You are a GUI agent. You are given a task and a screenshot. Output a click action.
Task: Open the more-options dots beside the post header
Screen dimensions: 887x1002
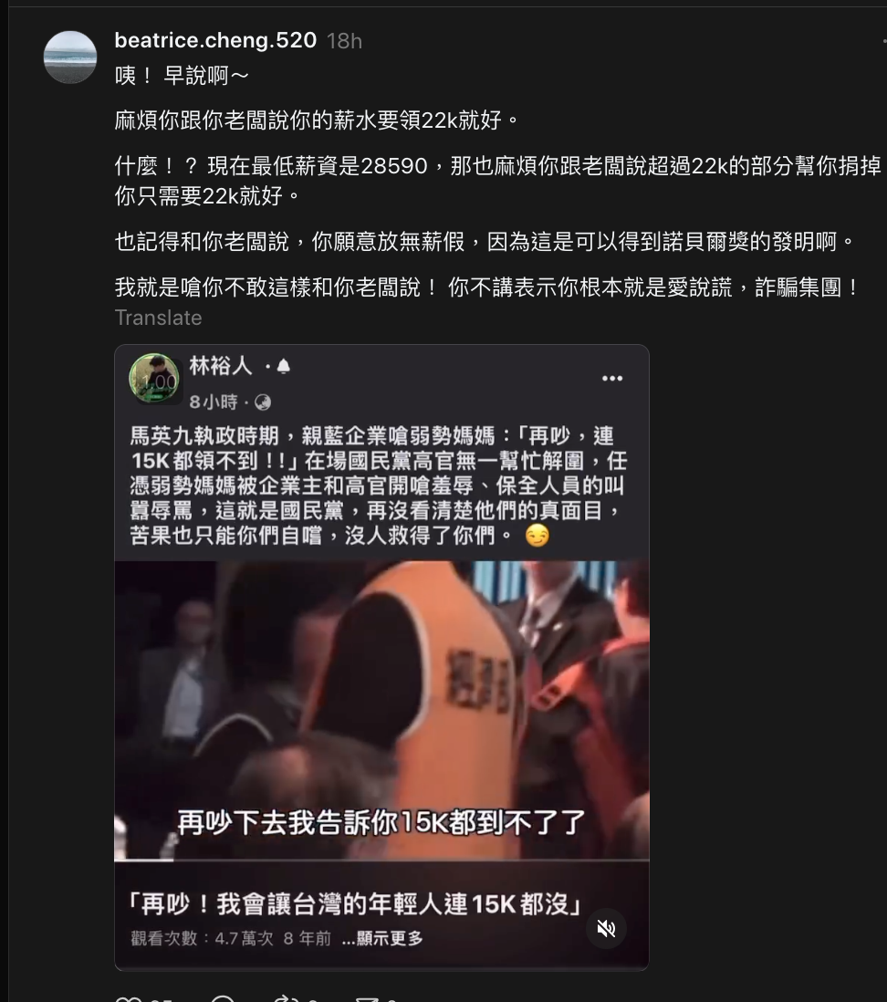pos(884,41)
